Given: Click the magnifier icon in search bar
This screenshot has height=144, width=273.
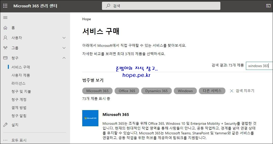Looking at the screenshot, I should pyautogui.click(x=108, y=6).
